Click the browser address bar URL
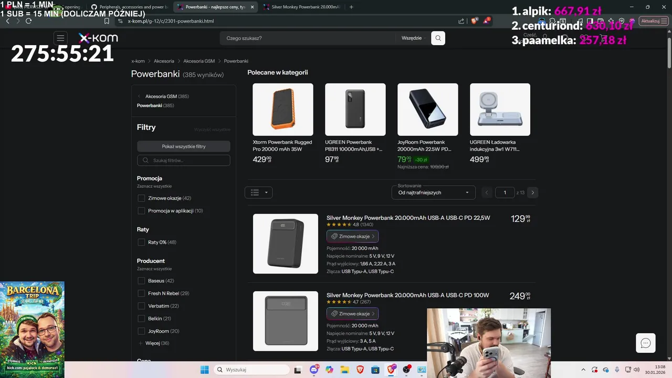The image size is (672, 378). (x=171, y=21)
